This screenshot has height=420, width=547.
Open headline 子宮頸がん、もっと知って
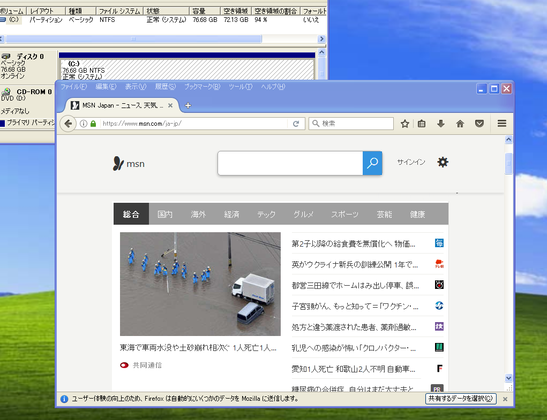click(355, 307)
